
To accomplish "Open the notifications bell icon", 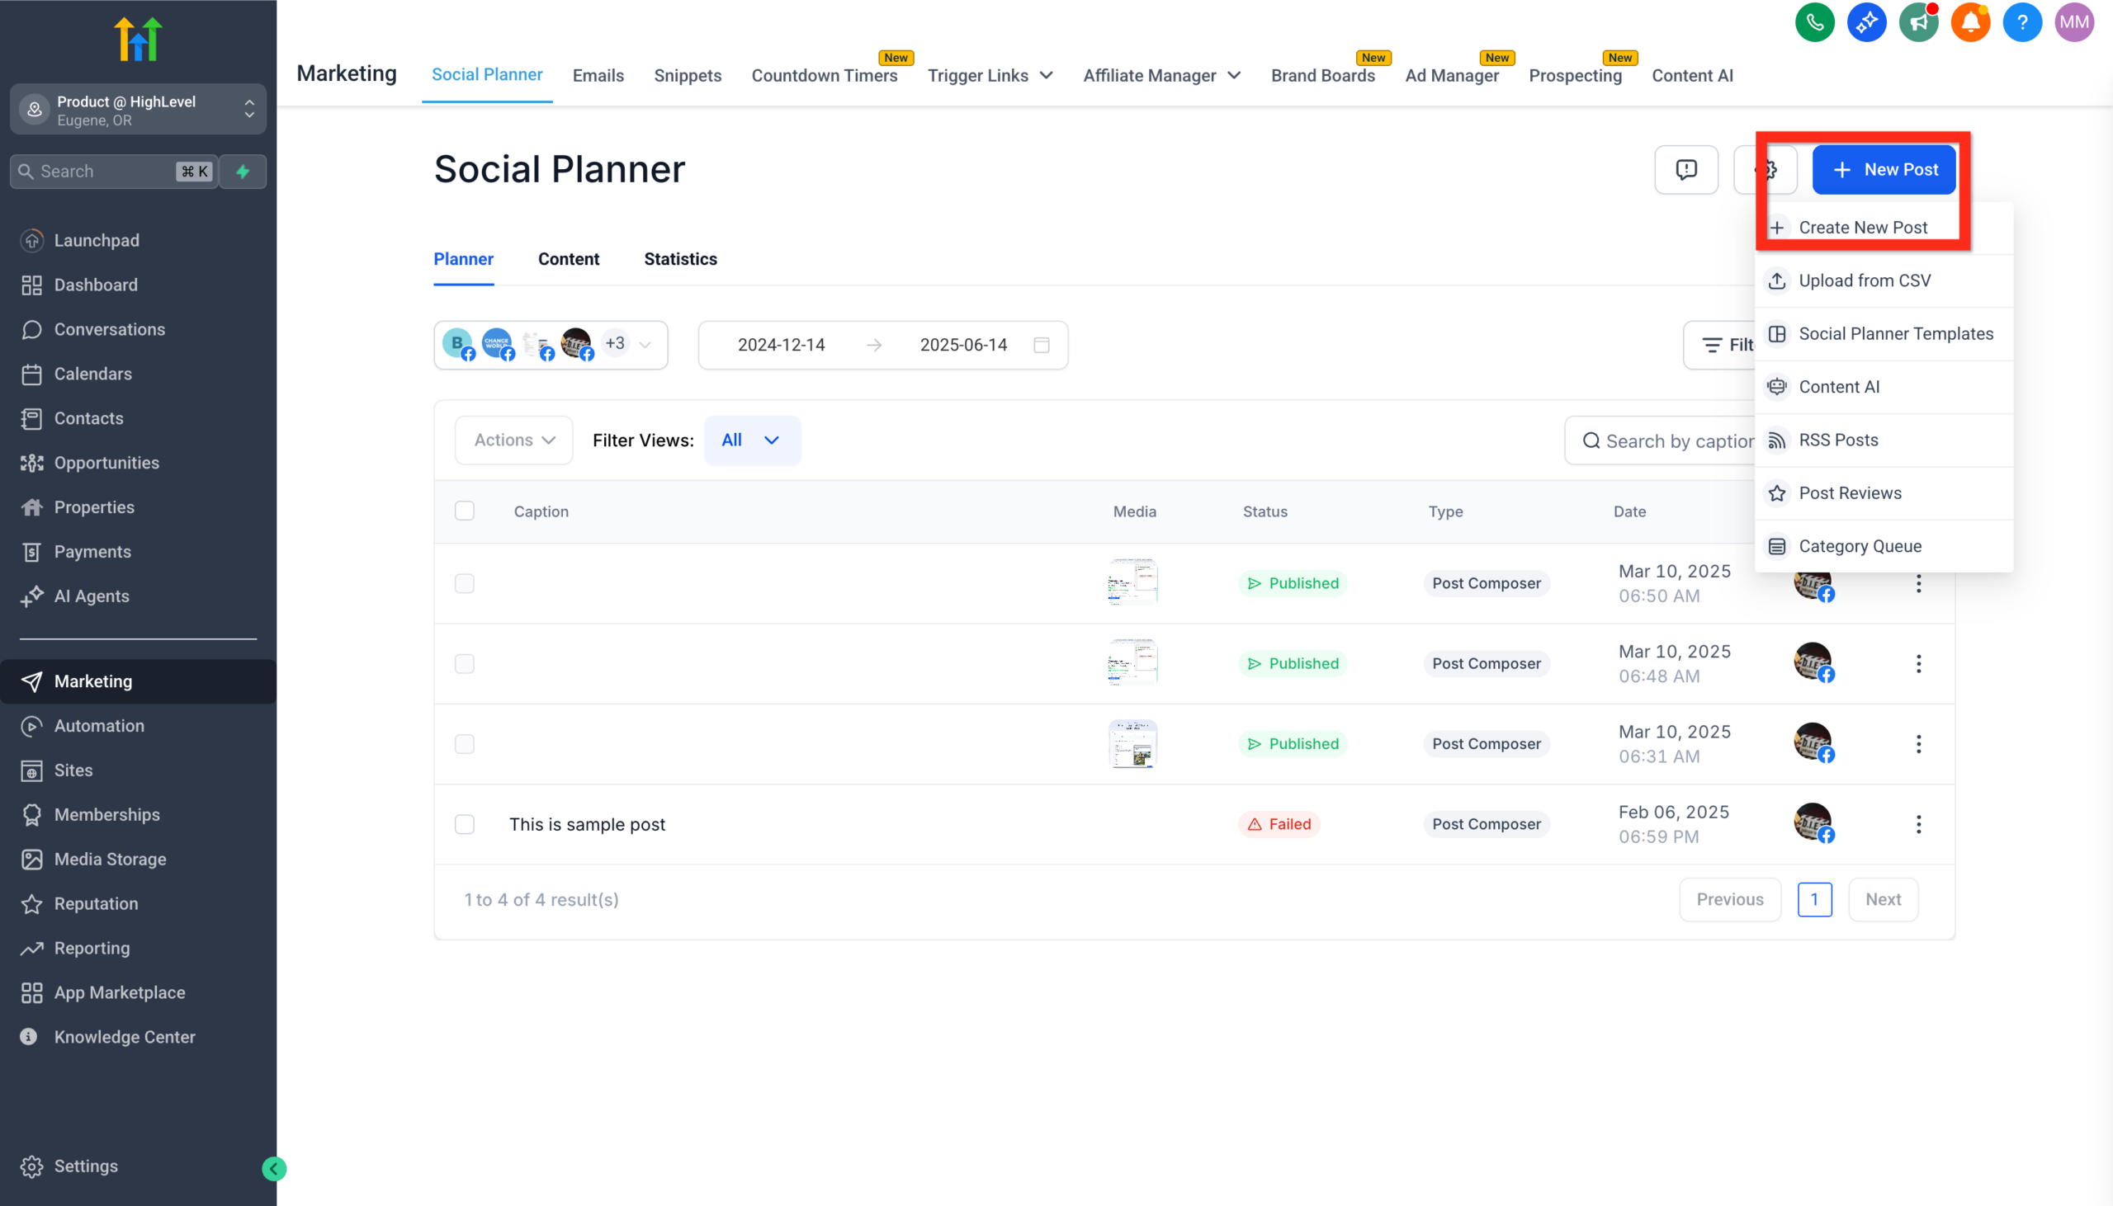I will [1970, 22].
